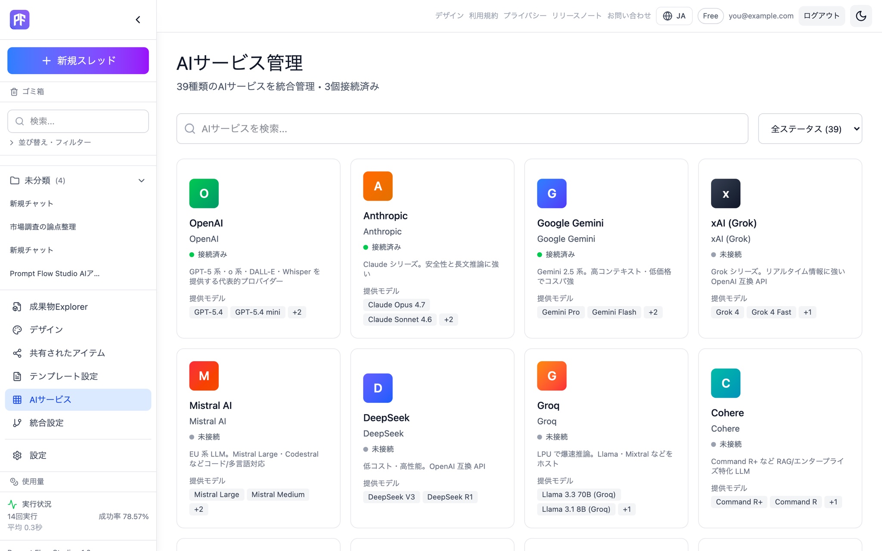
Task: Click the 使用量 usage label
Action: click(33, 482)
